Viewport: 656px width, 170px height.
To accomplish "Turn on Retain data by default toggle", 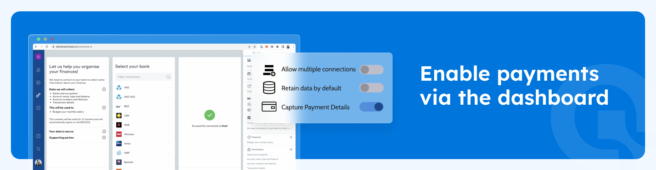I will tap(371, 88).
